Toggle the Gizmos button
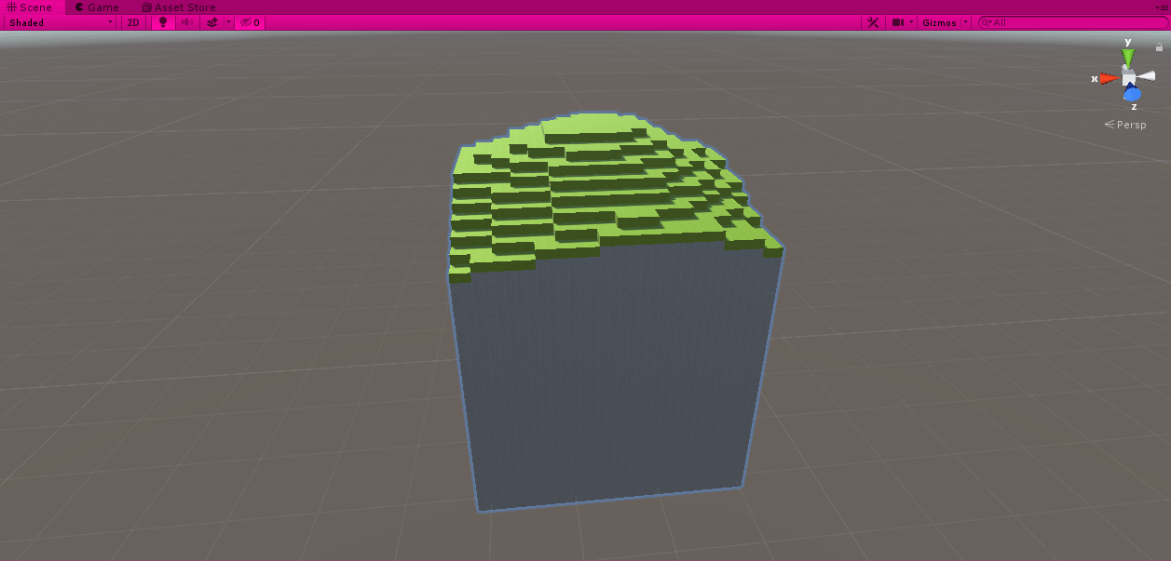The height and width of the screenshot is (561, 1171). [939, 22]
